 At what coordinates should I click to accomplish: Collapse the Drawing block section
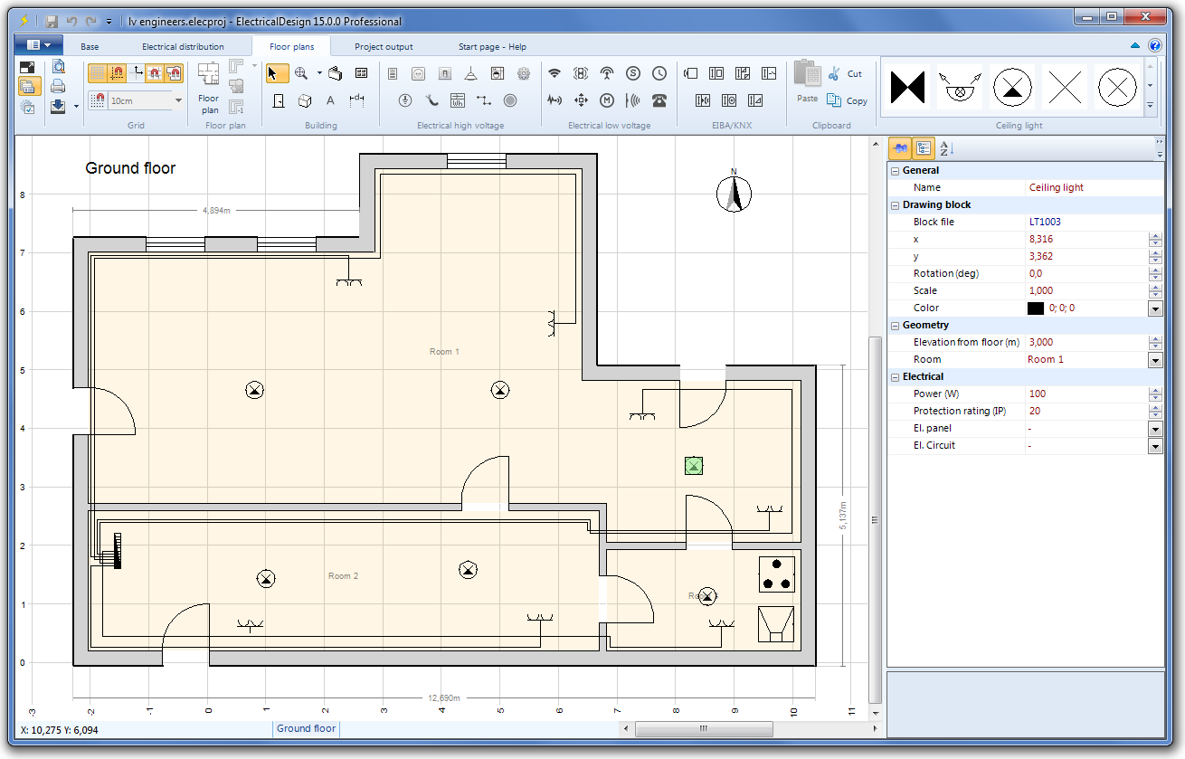tap(896, 205)
